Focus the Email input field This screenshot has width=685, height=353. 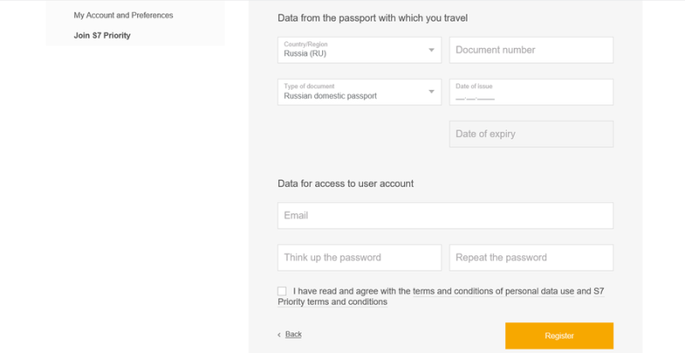point(445,216)
